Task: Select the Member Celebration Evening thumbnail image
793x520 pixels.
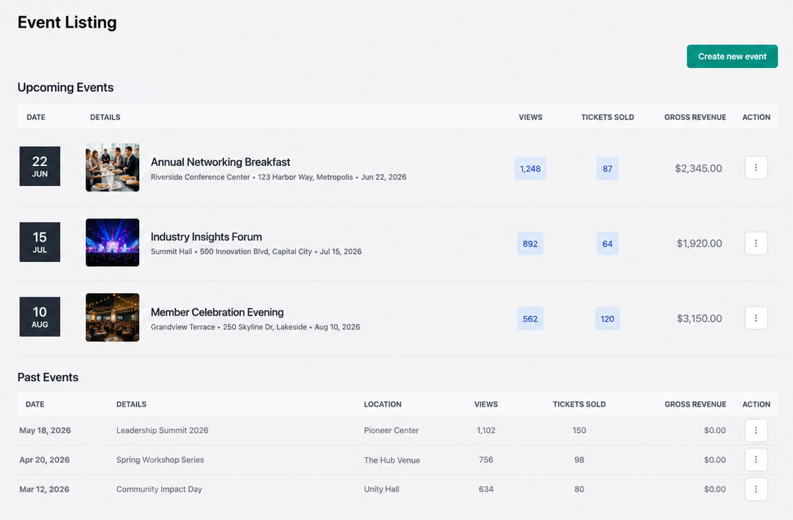Action: 112,317
